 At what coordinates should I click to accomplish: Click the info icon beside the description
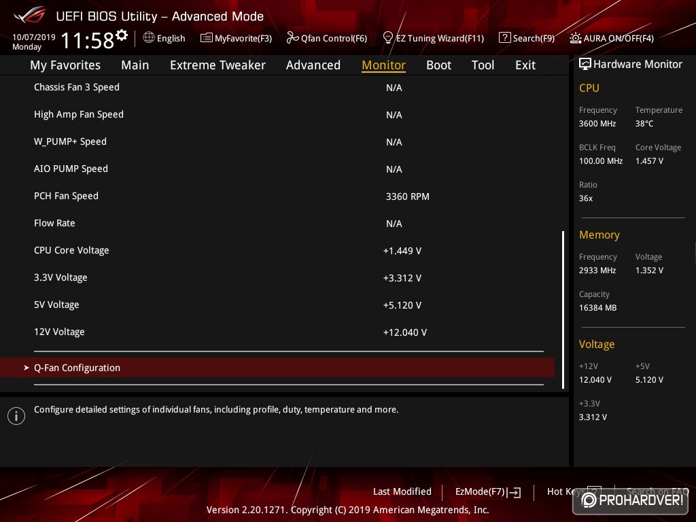point(16,416)
